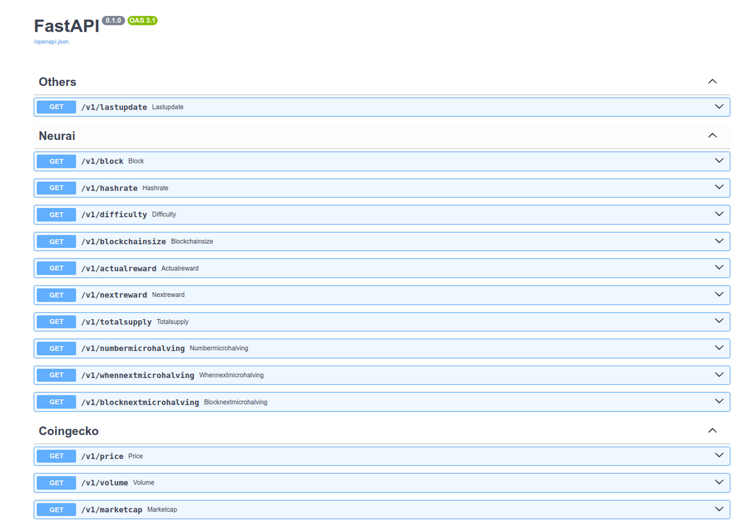Expand the /v1/difficulty endpoint arrow
The height and width of the screenshot is (532, 742).
click(719, 214)
